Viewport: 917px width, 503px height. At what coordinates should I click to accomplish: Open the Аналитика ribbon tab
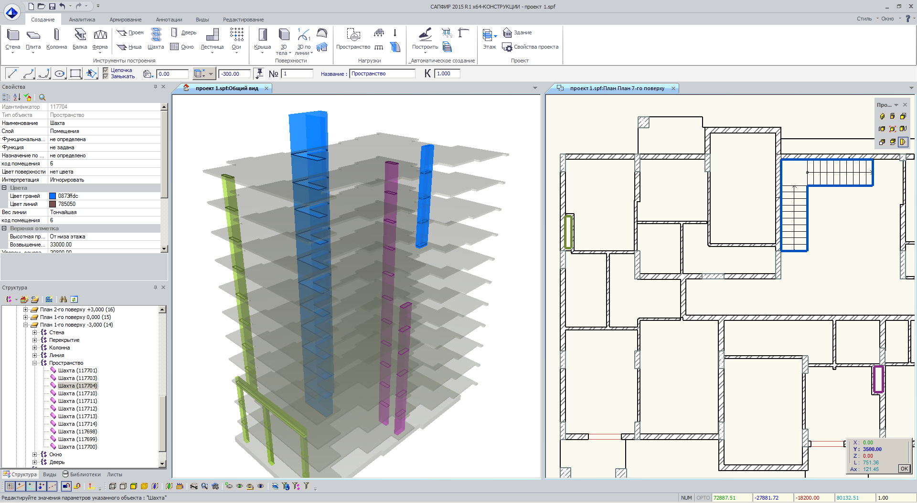pos(82,20)
